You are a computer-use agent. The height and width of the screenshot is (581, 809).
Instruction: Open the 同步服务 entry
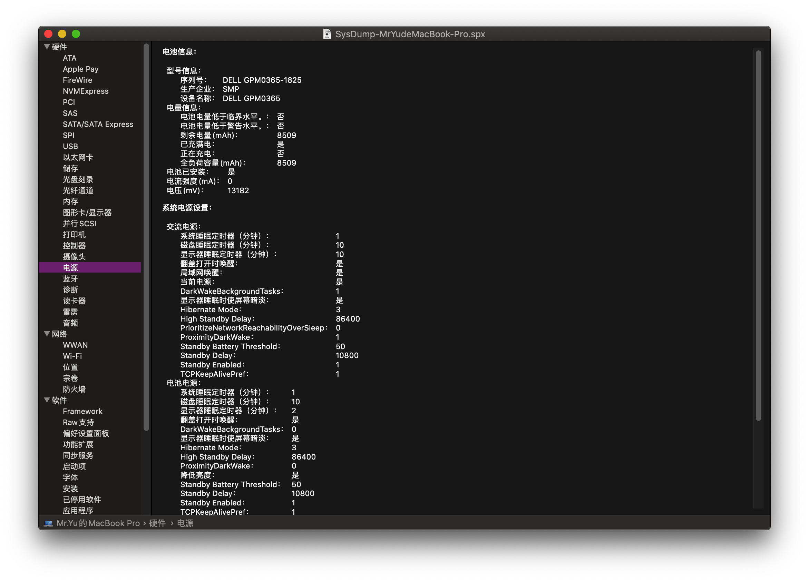[x=78, y=456]
